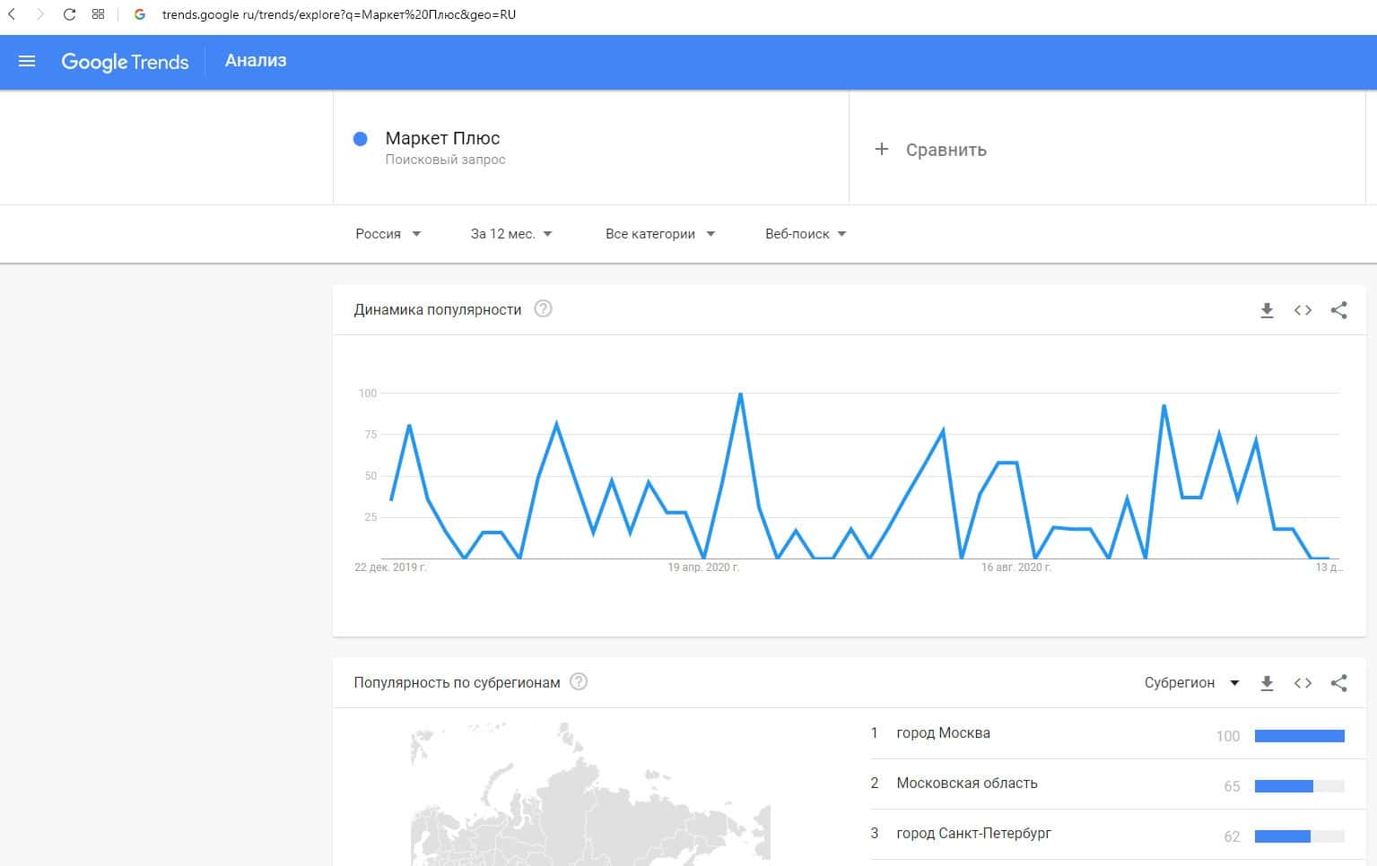
Task: Click the blue dot next to Маркет Плюс
Action: (x=361, y=139)
